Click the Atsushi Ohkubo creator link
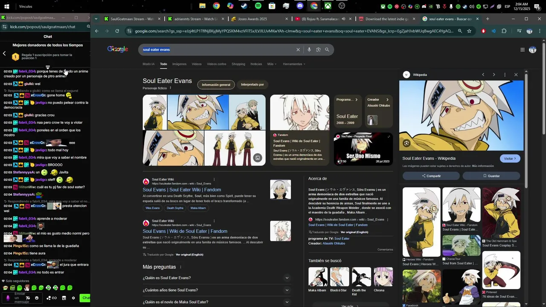The width and height of the screenshot is (546, 307). pyautogui.click(x=334, y=243)
